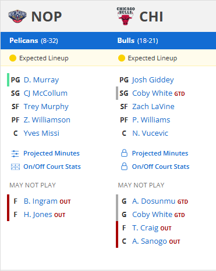This screenshot has height=271, width=216.
Task: Click the Pelicans Projected Minutes sliders icon
Action: (15, 154)
